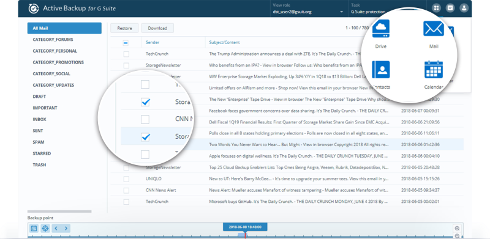This screenshot has width=490, height=239.
Task: Show the IMPORTANT folder
Action: (x=45, y=108)
